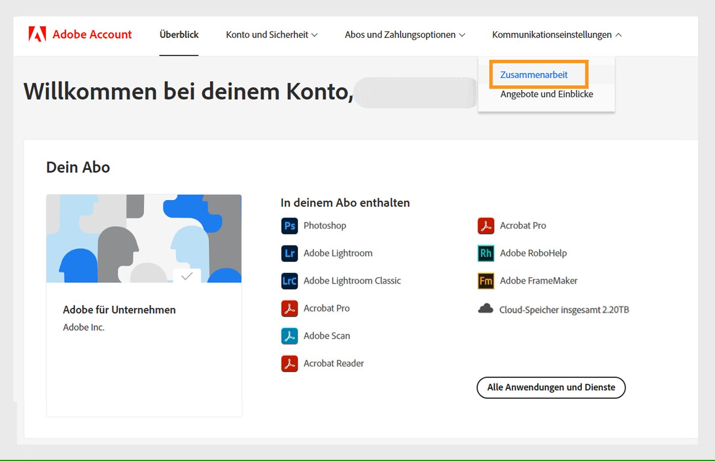The height and width of the screenshot is (461, 715).
Task: Click the Adobe Scan label
Action: (x=327, y=336)
